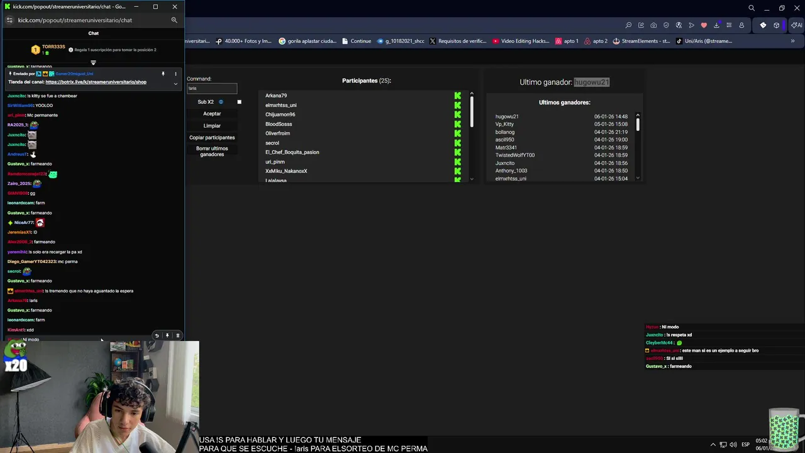The image size is (805, 453).
Task: Click the Sub X2 info icon
Action: pos(221,102)
